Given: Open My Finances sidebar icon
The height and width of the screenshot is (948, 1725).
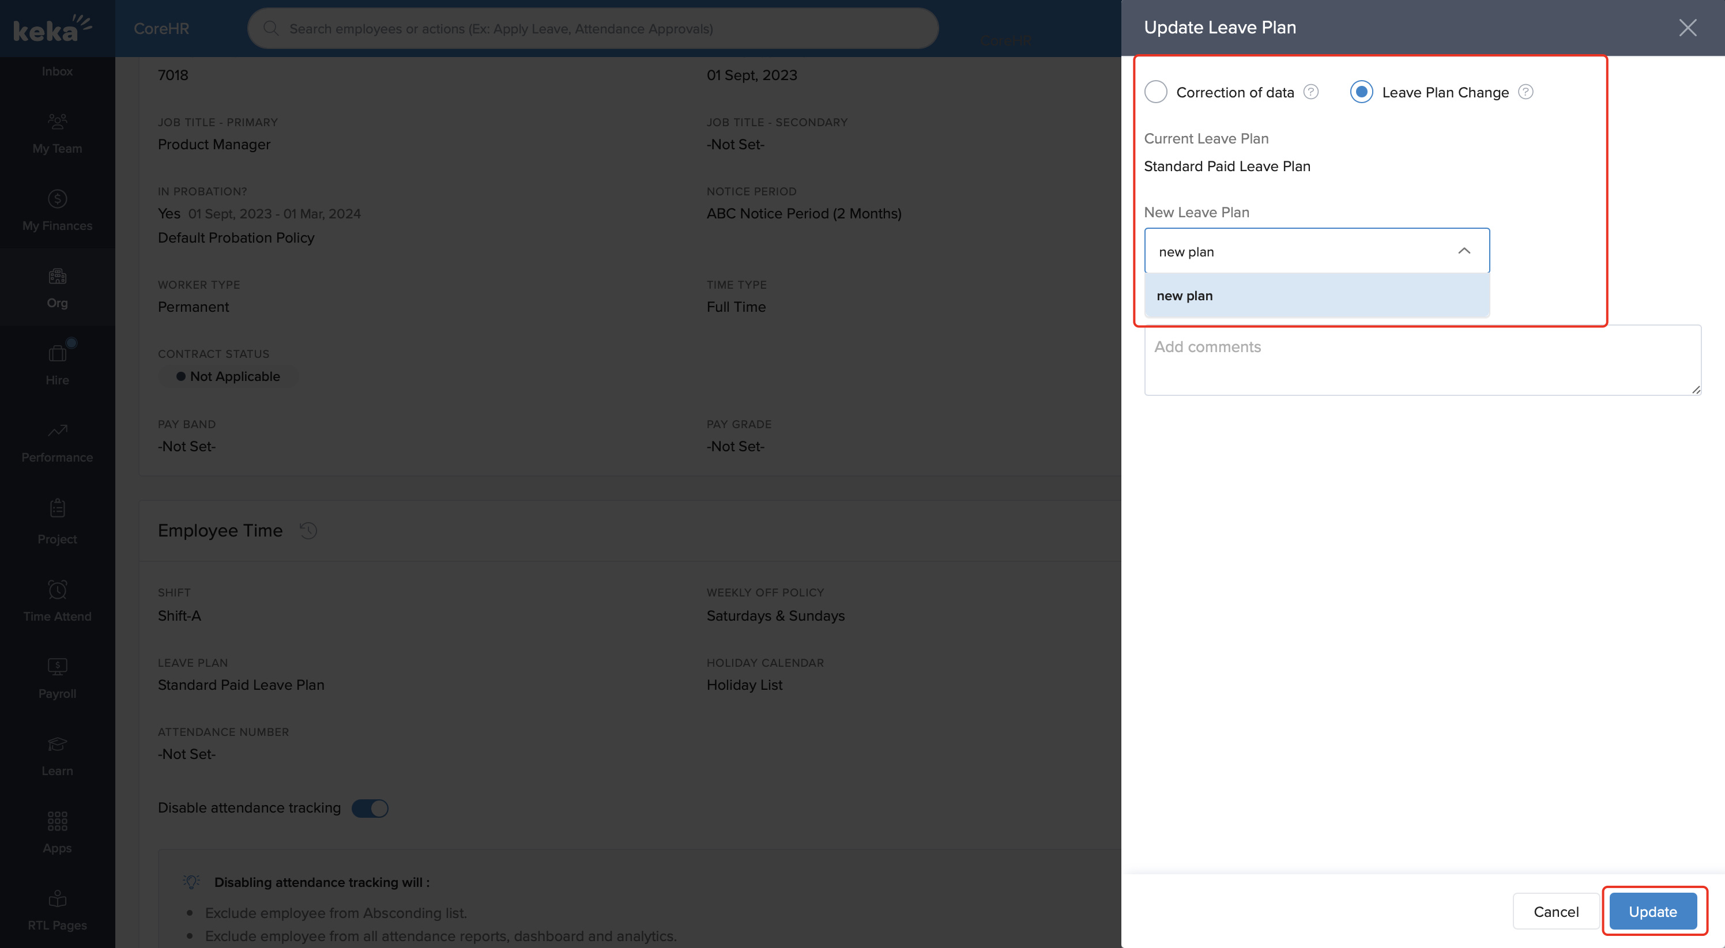Looking at the screenshot, I should pyautogui.click(x=58, y=199).
